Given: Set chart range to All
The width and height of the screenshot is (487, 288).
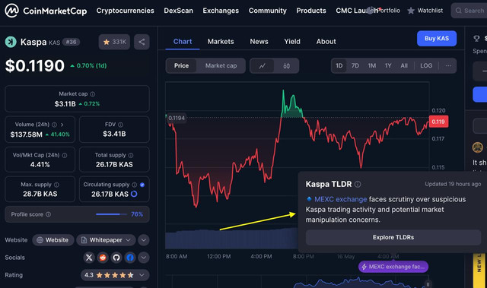Looking at the screenshot, I should tap(404, 65).
